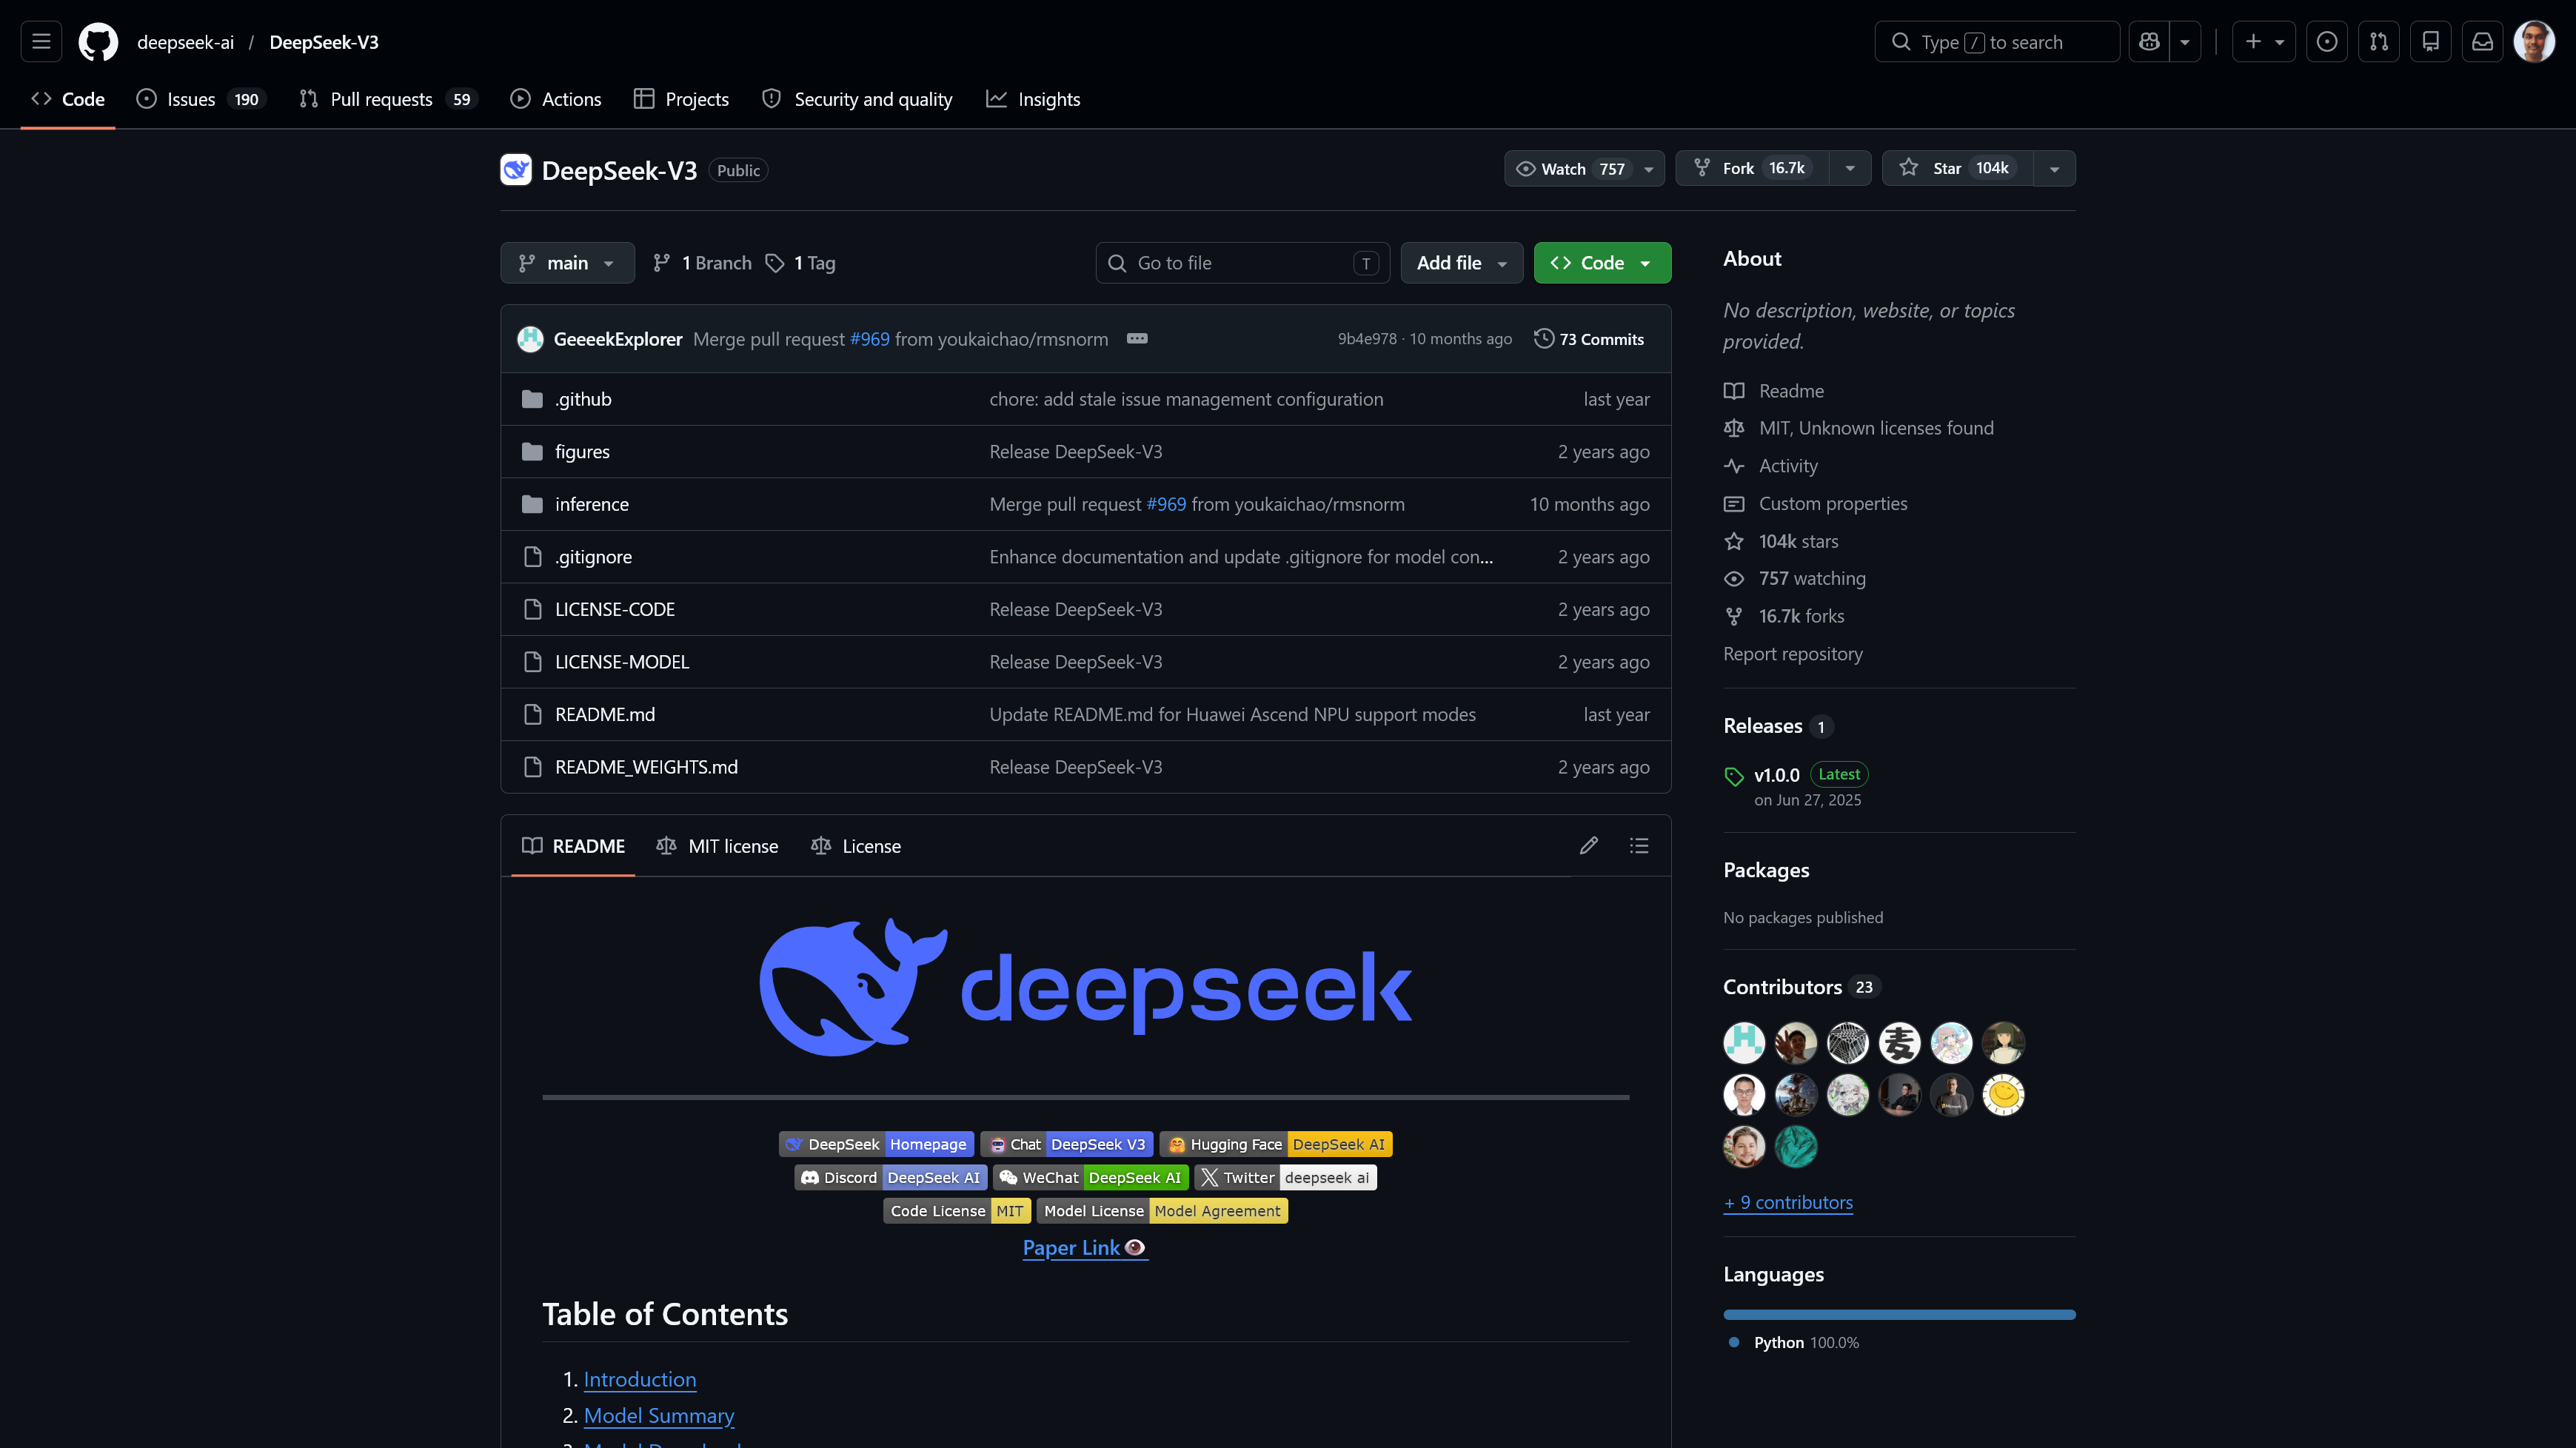Open the Star lists dropdown arrow

2054,168
